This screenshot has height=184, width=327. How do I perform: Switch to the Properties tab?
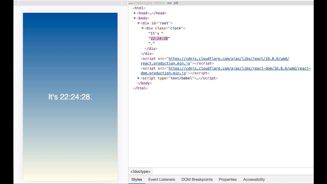pyautogui.click(x=228, y=179)
